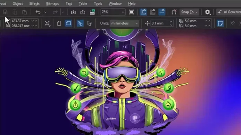The height and width of the screenshot is (135, 241).
Task: Decrease duplicate Y distance down arrow
Action: coord(206,26)
